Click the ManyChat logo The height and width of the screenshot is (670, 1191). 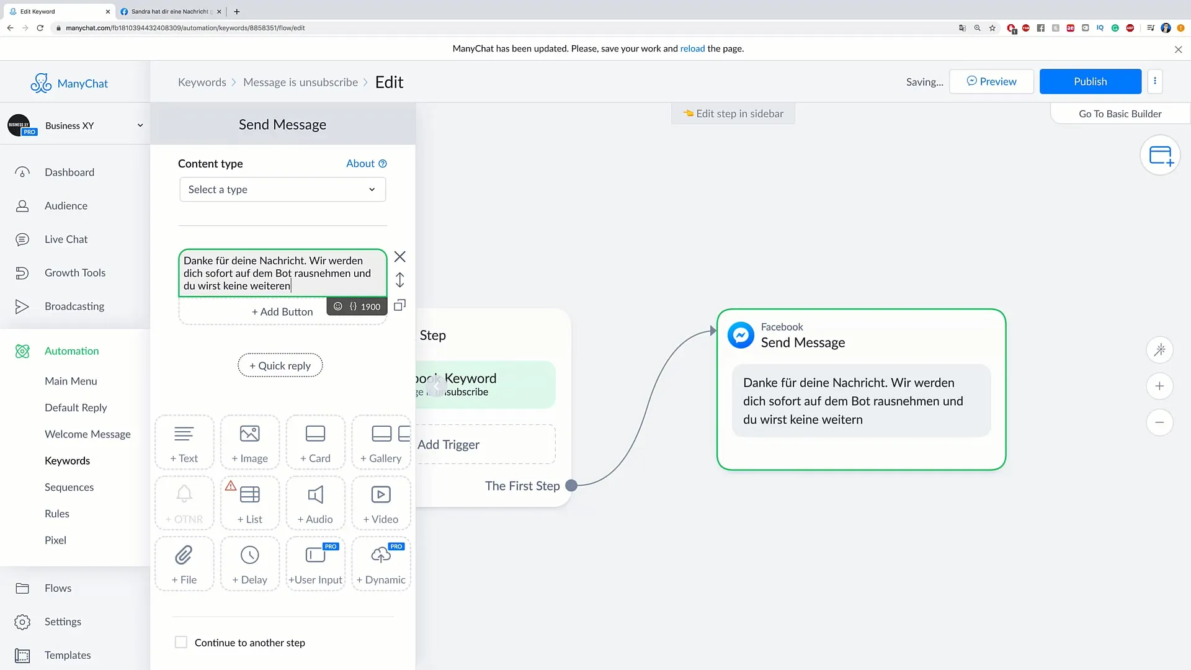pos(69,83)
